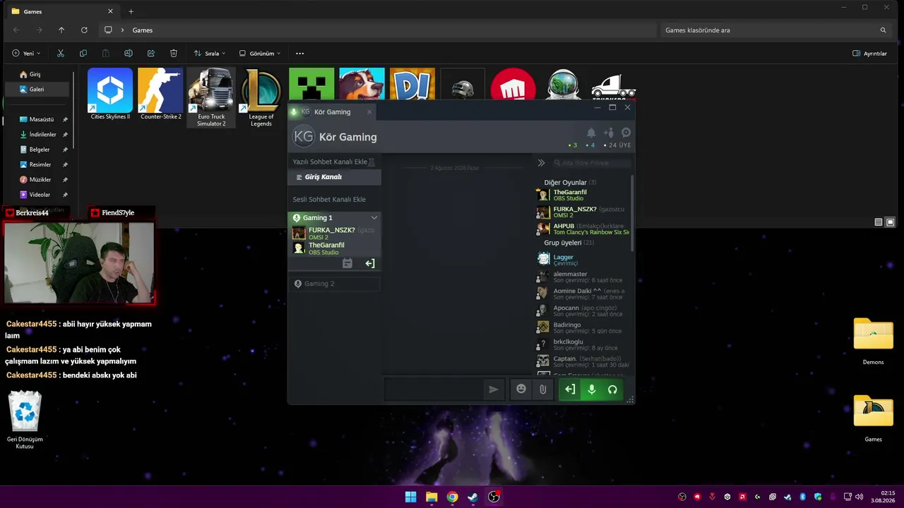
Task: Click the member name filter search field
Action: pyautogui.click(x=592, y=163)
